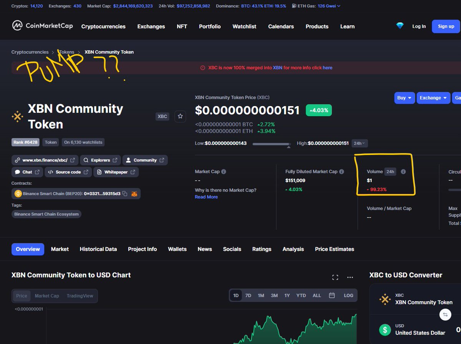Click the Sign up button
Viewport: 461px width, 344px height.
tap(446, 26)
